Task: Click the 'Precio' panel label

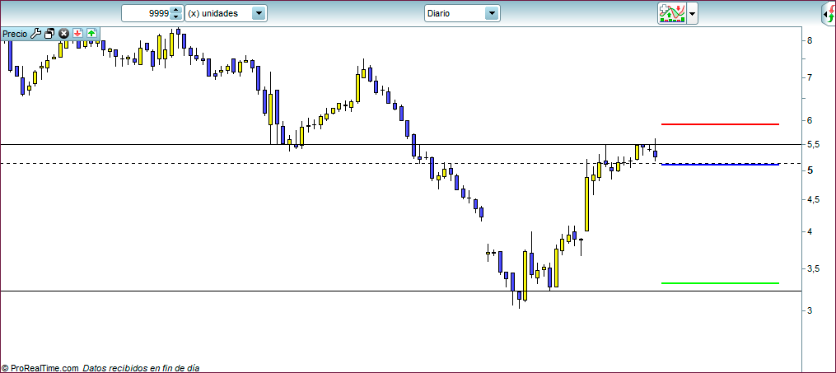Action: click(x=15, y=34)
